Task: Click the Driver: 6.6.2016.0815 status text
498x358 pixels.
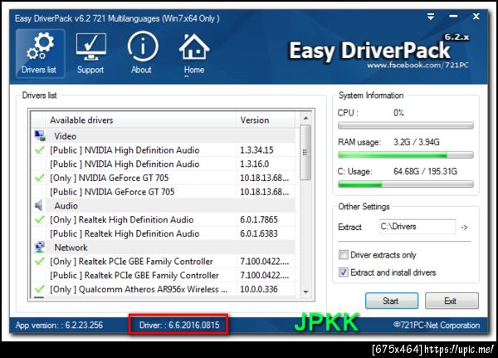Action: tap(179, 325)
